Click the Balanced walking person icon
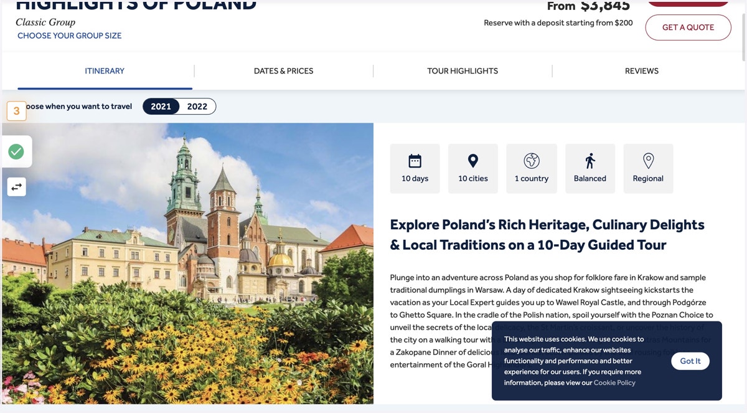The height and width of the screenshot is (413, 747). pos(590,161)
